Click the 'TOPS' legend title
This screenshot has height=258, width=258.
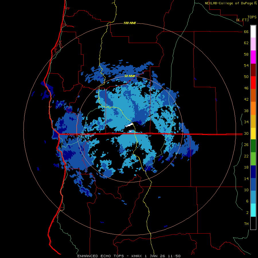click(x=252, y=17)
